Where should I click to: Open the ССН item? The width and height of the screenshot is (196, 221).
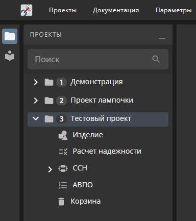(80, 168)
